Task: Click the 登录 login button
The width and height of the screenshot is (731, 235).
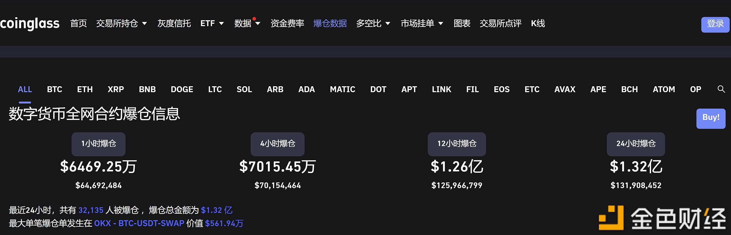Action: pyautogui.click(x=715, y=25)
